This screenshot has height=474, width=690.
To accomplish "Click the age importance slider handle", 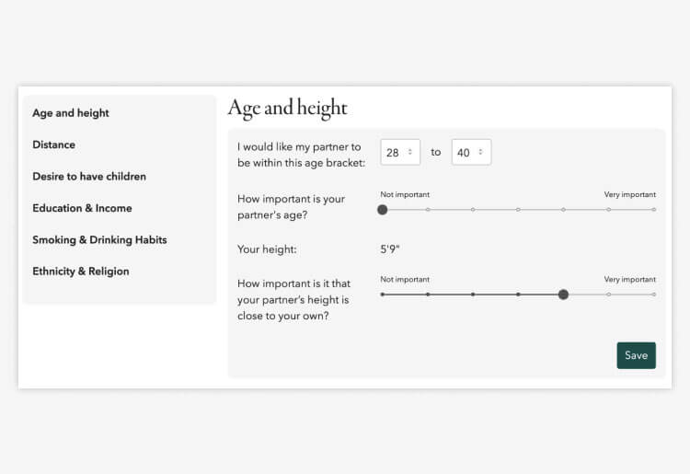I will click(x=383, y=210).
